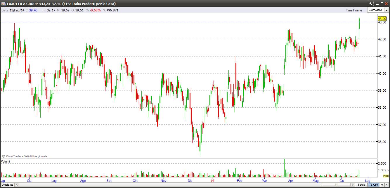Click the Ott month label on time axis
The image size is (390, 188).
(x=135, y=181)
